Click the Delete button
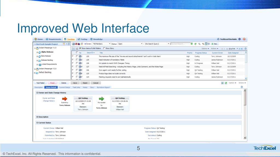 pyautogui.click(x=64, y=83)
